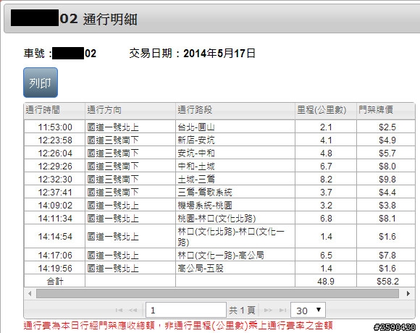The height and width of the screenshot is (333, 420).
Task: Sort by 通行時間 column header
Action: pos(54,110)
